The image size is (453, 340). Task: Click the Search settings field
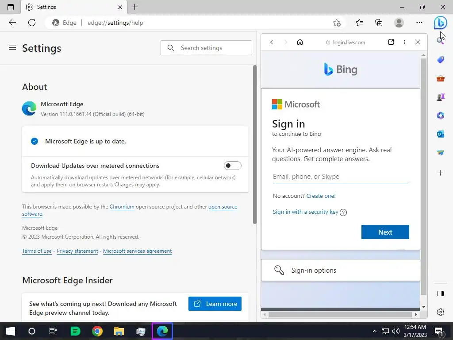(206, 48)
